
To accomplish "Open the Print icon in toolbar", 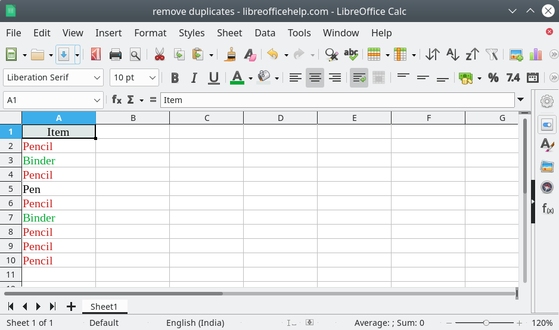I will click(x=116, y=55).
